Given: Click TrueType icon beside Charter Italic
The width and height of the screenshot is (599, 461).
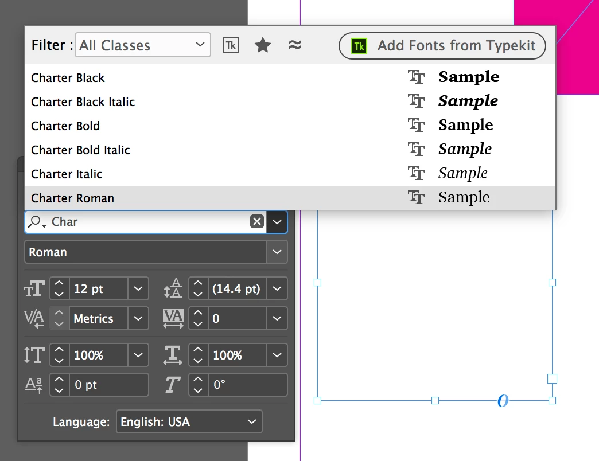Looking at the screenshot, I should coord(416,173).
